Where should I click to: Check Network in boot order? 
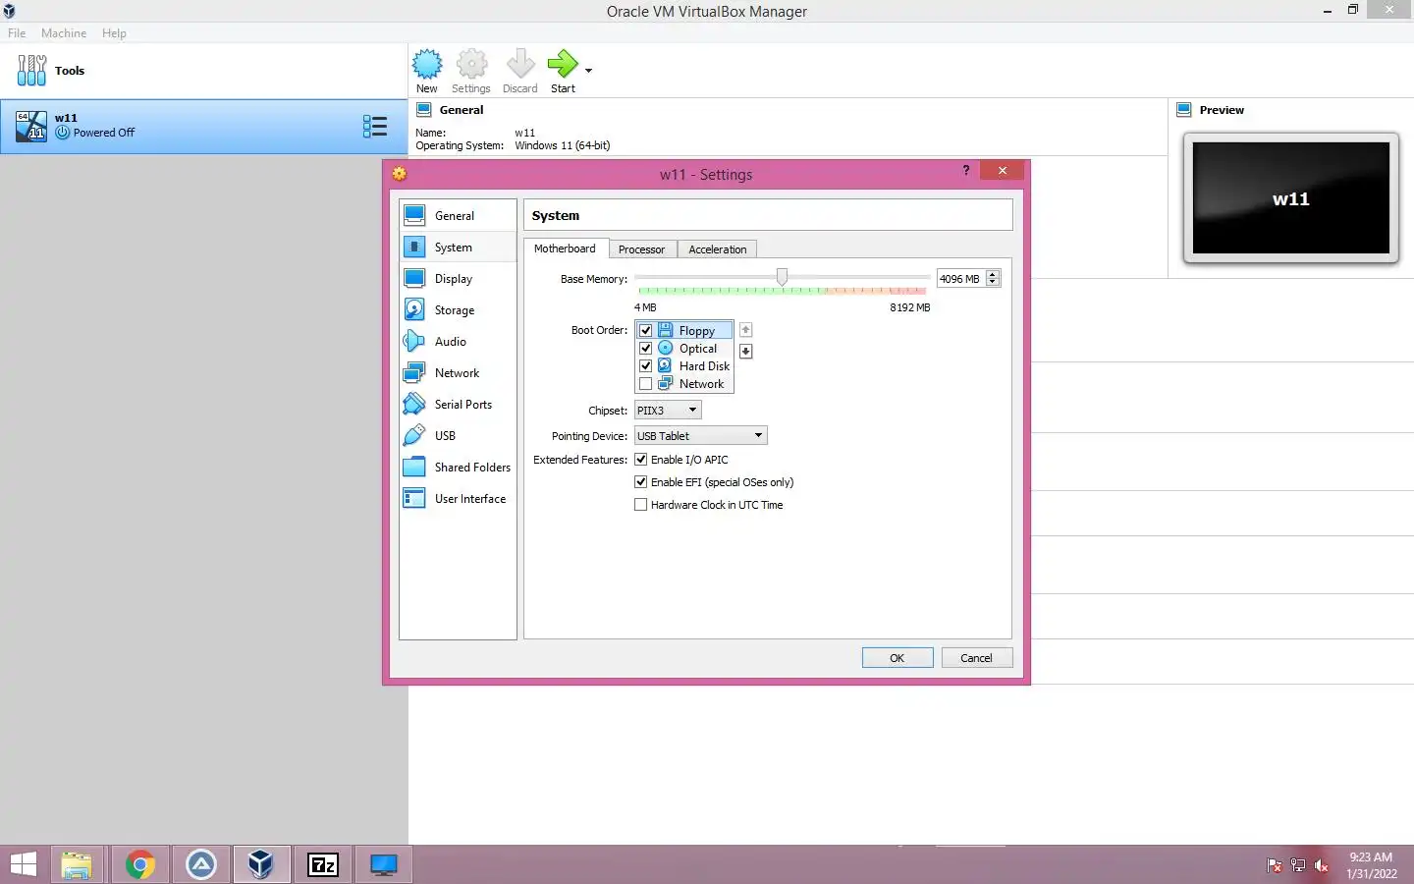[x=645, y=383]
